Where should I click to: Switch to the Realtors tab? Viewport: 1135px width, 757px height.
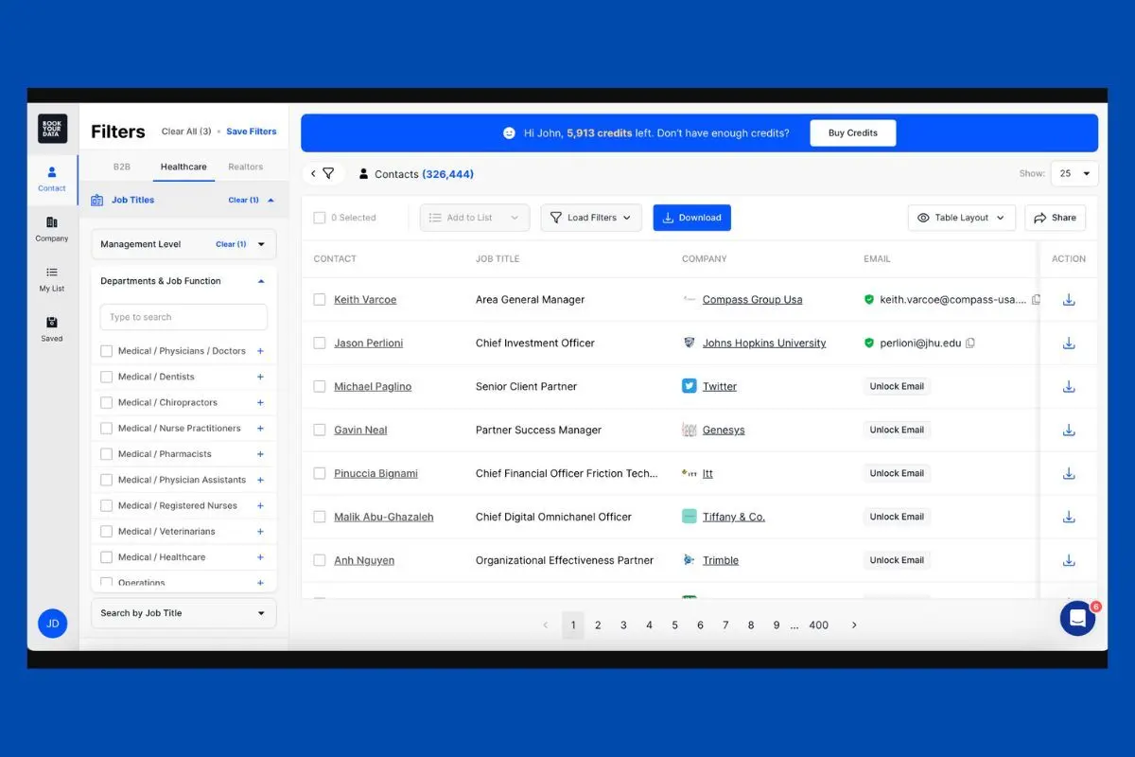(246, 167)
